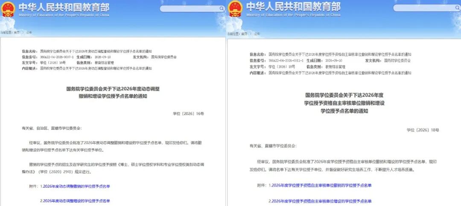Image resolution: width=461 pixels, height=206 pixels.
Task: Open 首页 breadcrumb on the right page
Action: pos(244,34)
